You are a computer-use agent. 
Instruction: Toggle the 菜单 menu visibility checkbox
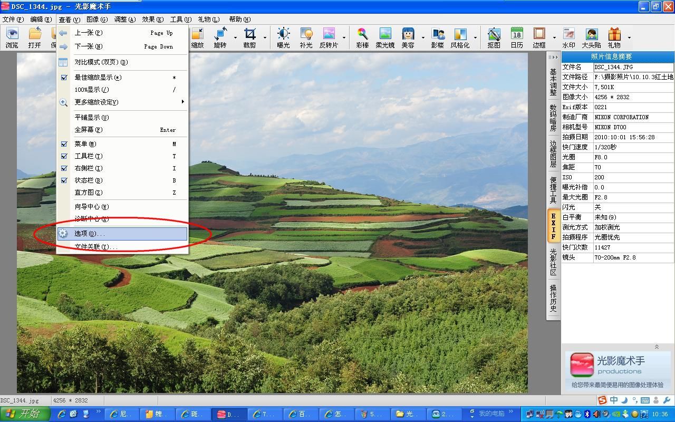pyautogui.click(x=64, y=144)
